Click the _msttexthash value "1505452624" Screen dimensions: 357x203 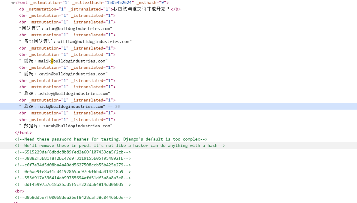(119, 3)
